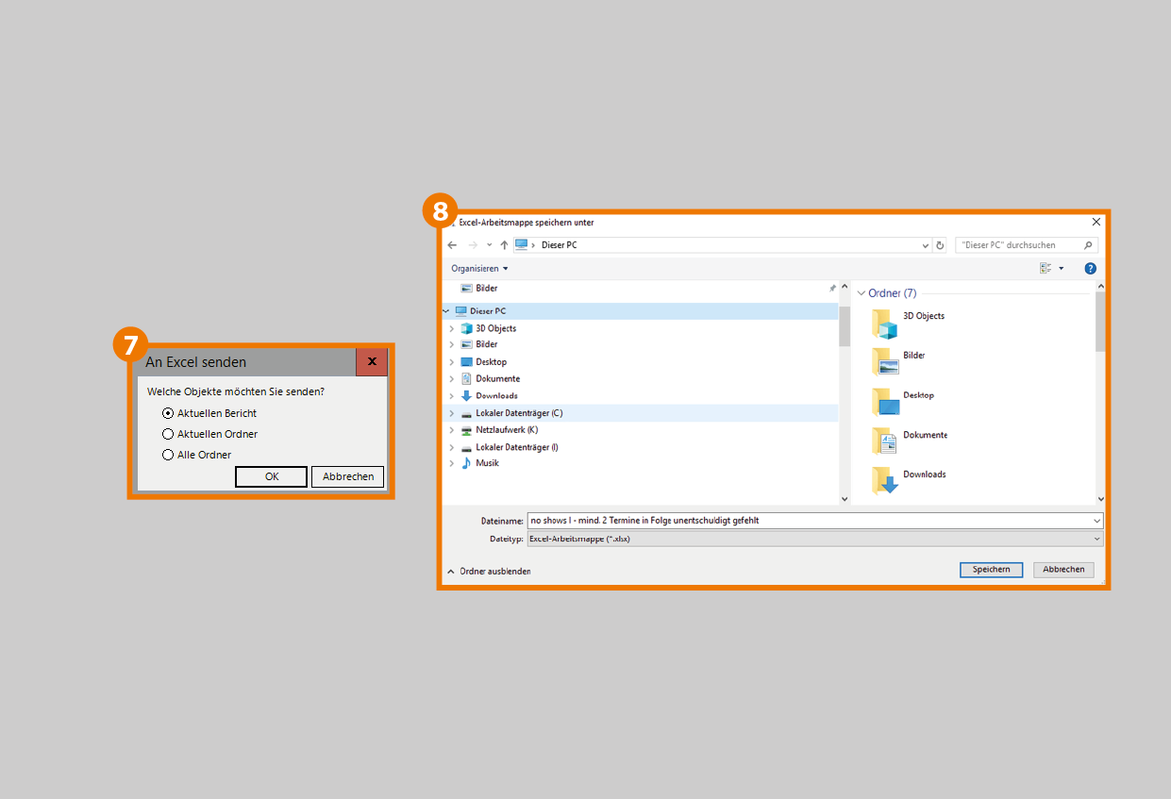Expand the Lokaler Datenträger (C) tree node
The image size is (1171, 799).
(x=452, y=413)
